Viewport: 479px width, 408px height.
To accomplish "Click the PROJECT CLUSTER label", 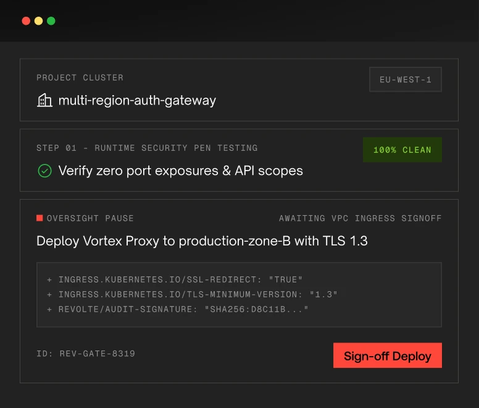I will coord(80,78).
